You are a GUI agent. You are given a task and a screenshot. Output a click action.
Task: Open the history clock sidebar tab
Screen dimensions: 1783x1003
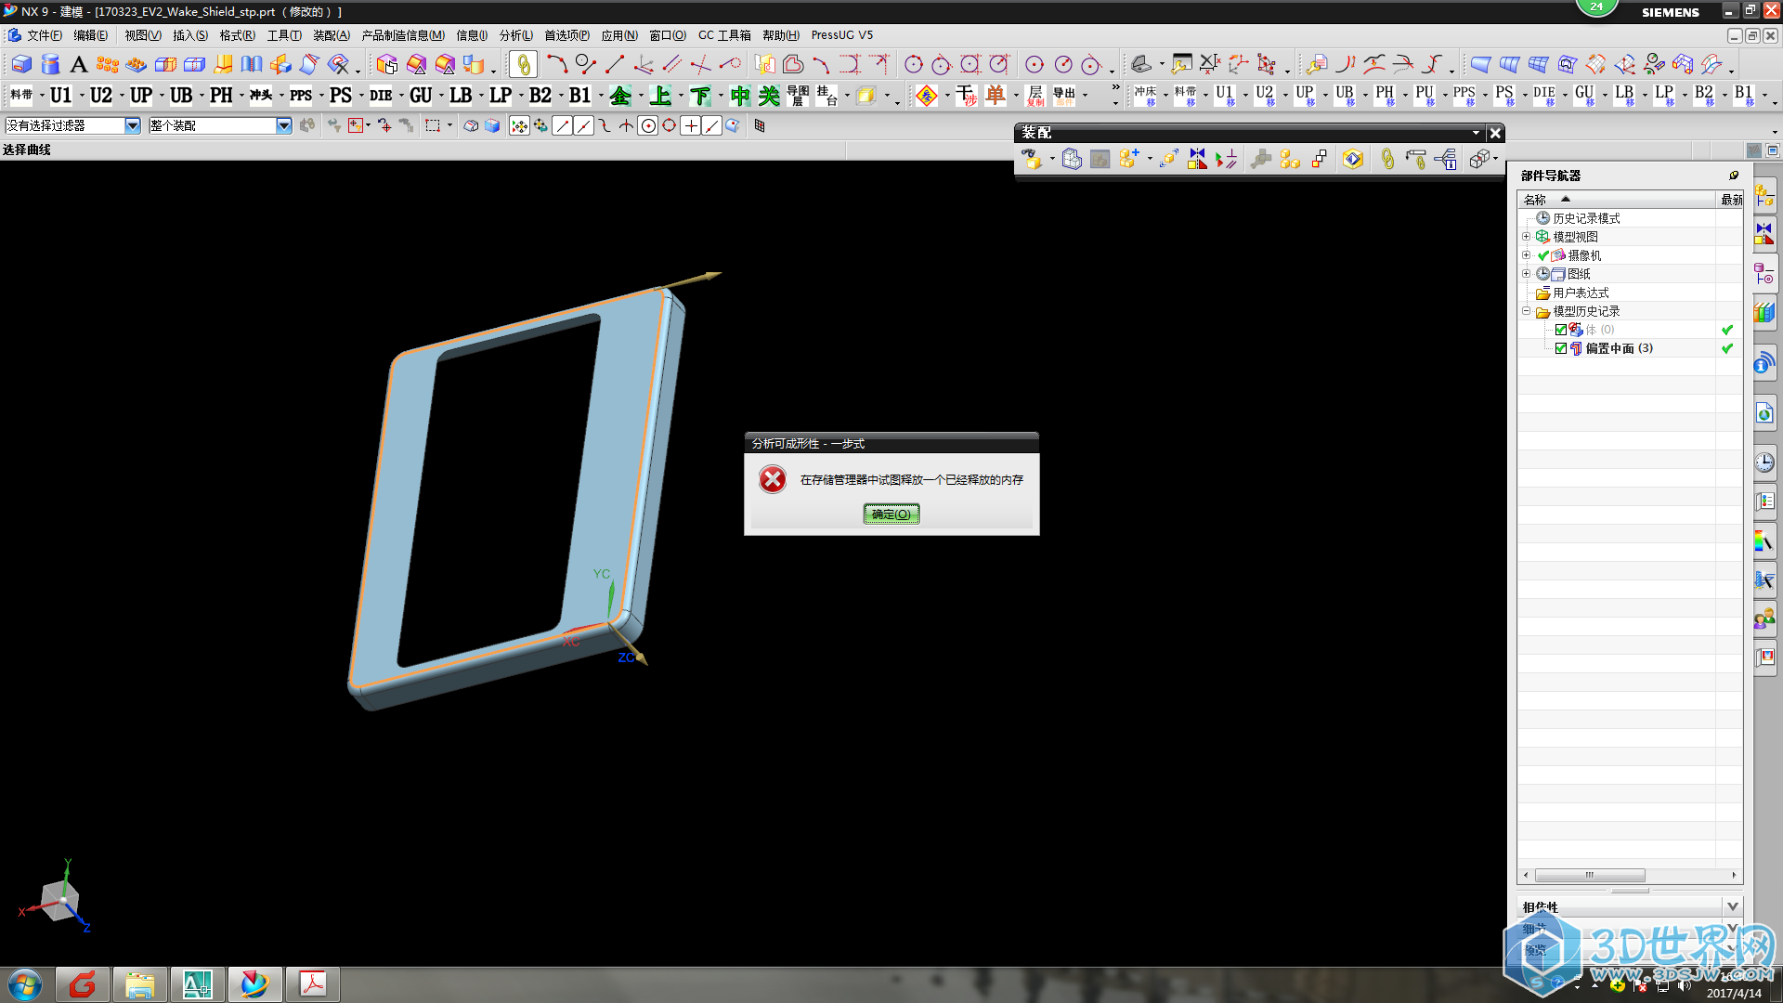click(x=1764, y=462)
